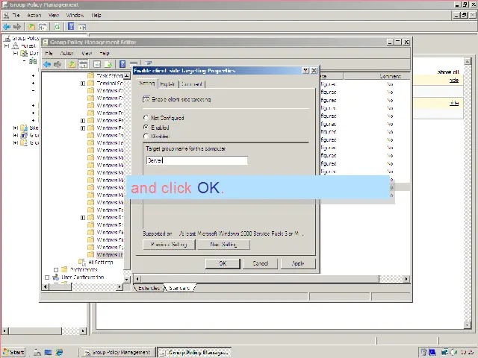Expand Domains node in Group Policy Management tree
The image size is (478, 358).
(15, 53)
